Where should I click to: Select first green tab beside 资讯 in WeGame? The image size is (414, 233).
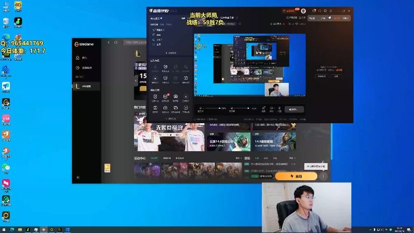tap(257, 158)
